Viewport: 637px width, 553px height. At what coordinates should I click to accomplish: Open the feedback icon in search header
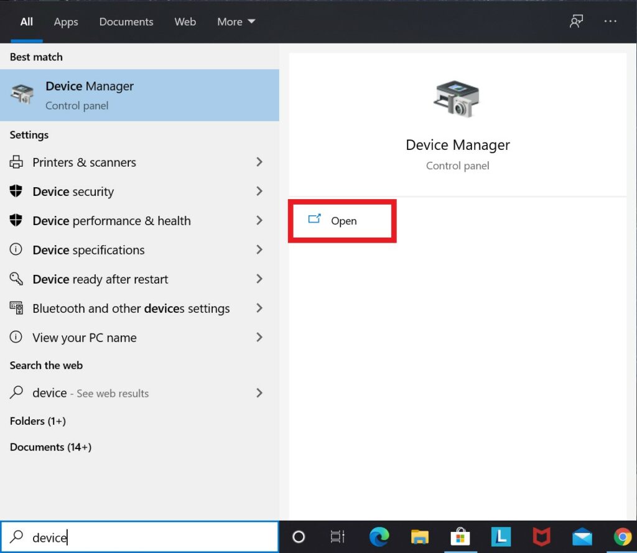click(576, 21)
